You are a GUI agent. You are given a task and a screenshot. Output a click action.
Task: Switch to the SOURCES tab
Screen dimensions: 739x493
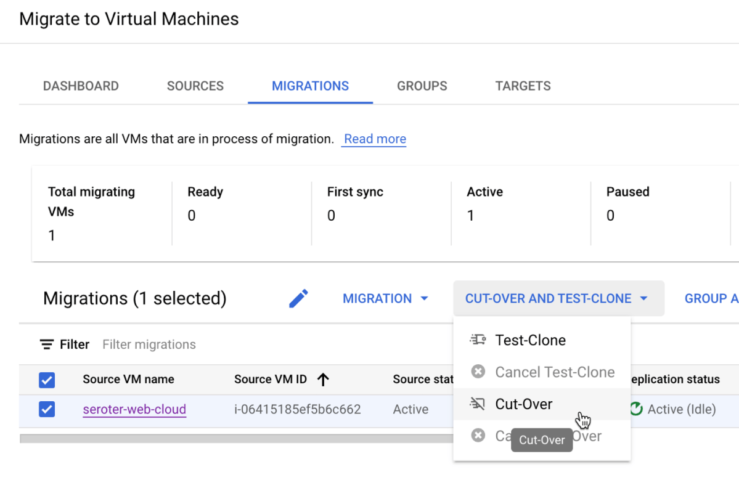pos(195,86)
